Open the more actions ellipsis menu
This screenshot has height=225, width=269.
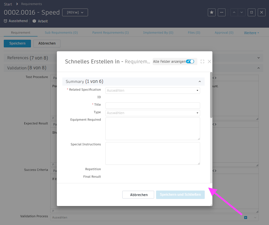222,12
